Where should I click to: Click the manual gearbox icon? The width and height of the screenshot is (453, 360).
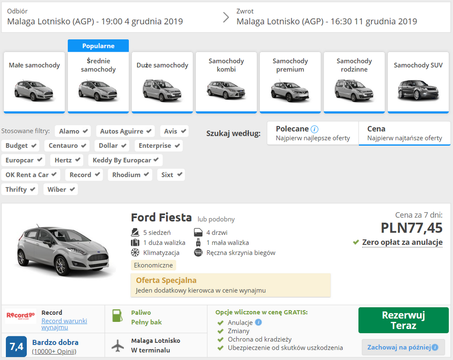pos(198,253)
